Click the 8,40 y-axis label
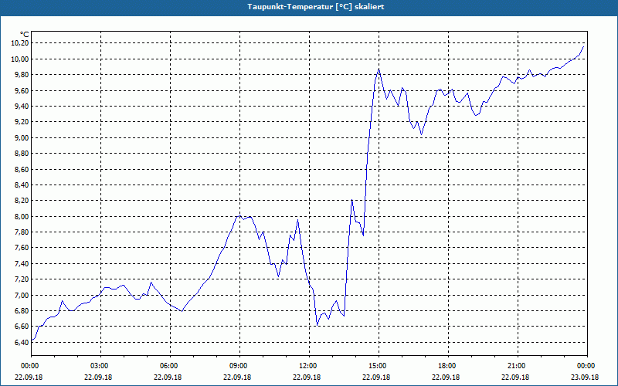Viewport: 618px width, 386px height. click(x=22, y=185)
